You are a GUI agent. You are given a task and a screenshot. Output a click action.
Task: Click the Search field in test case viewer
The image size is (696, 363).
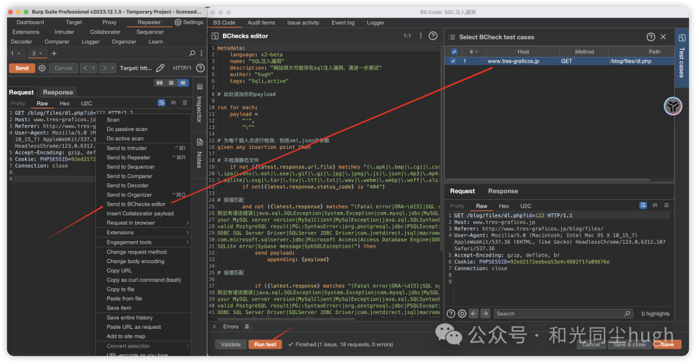tap(563, 314)
